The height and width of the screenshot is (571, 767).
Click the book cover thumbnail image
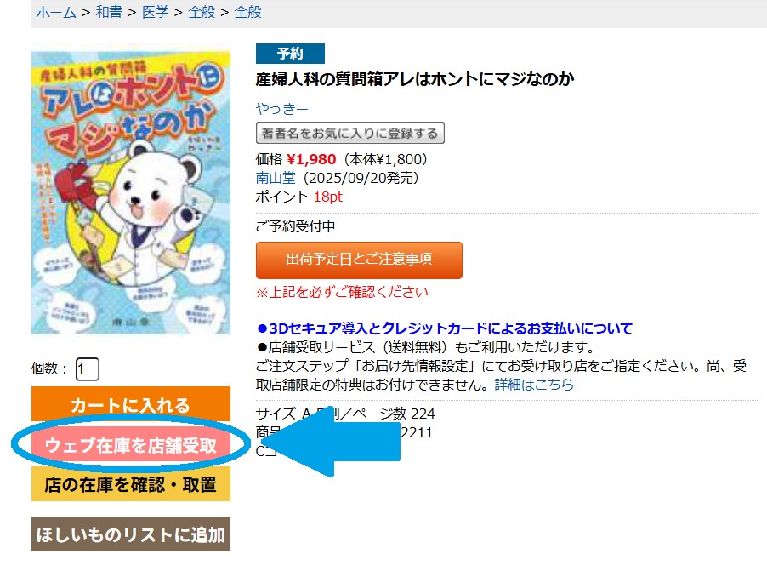pyautogui.click(x=131, y=192)
